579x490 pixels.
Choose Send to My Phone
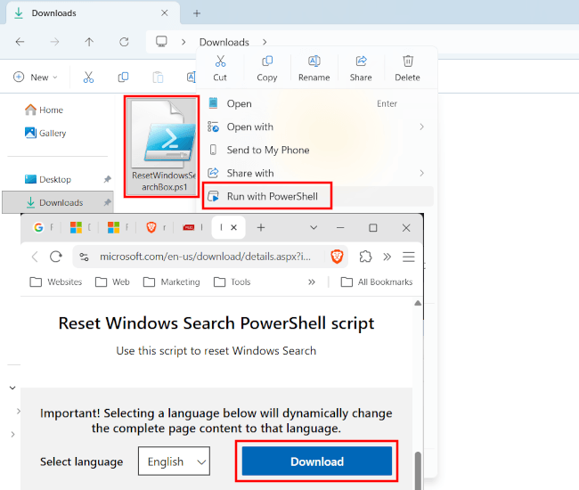point(318,150)
